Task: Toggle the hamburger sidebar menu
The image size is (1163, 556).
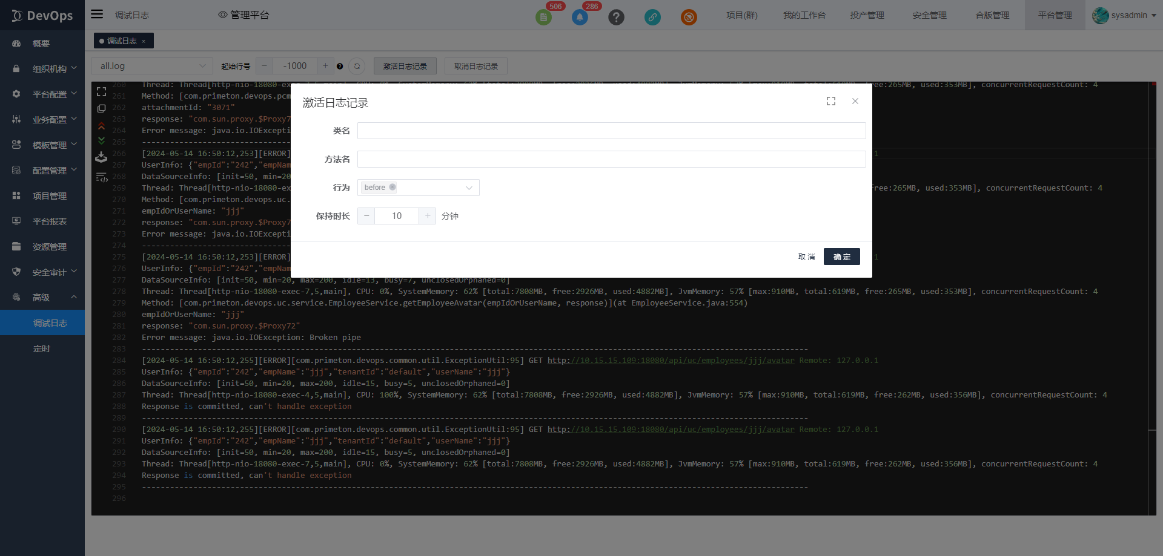Action: pos(97,15)
